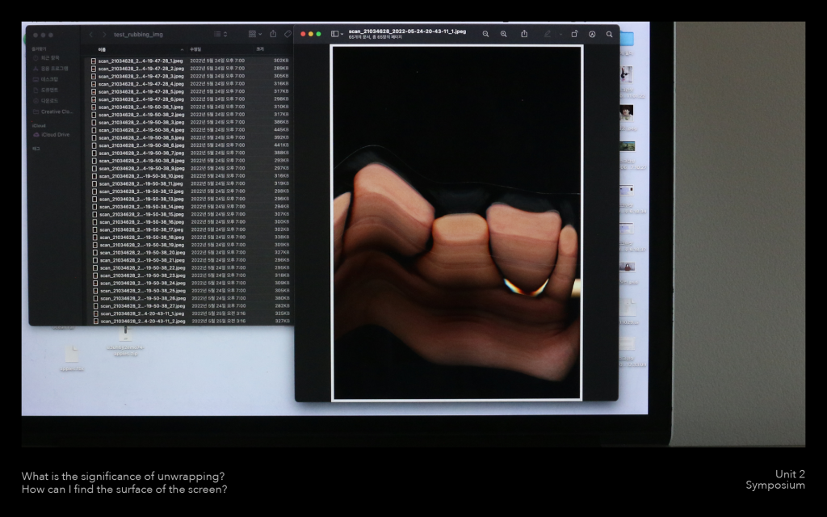
Task: Click the rotate icon in Preview toolbar
Action: [574, 34]
